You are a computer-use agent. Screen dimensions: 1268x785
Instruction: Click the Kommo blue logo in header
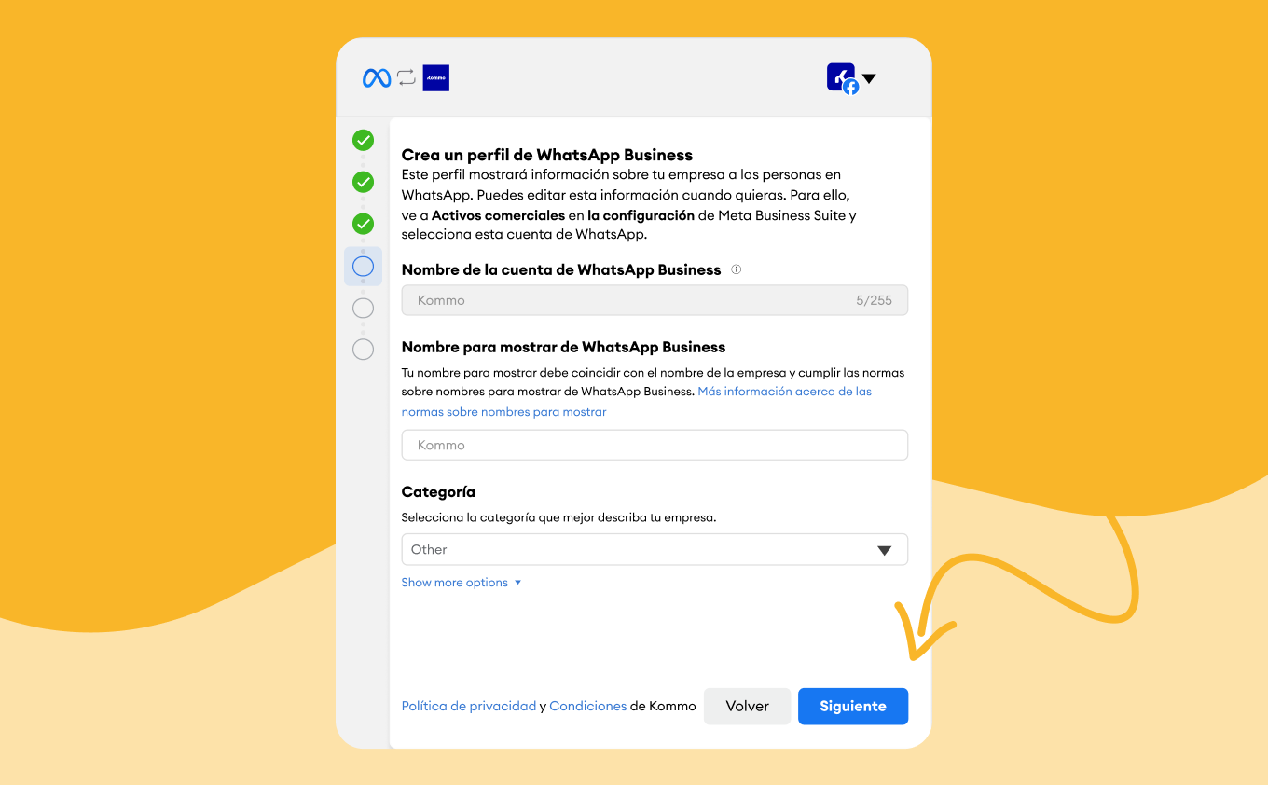click(435, 78)
